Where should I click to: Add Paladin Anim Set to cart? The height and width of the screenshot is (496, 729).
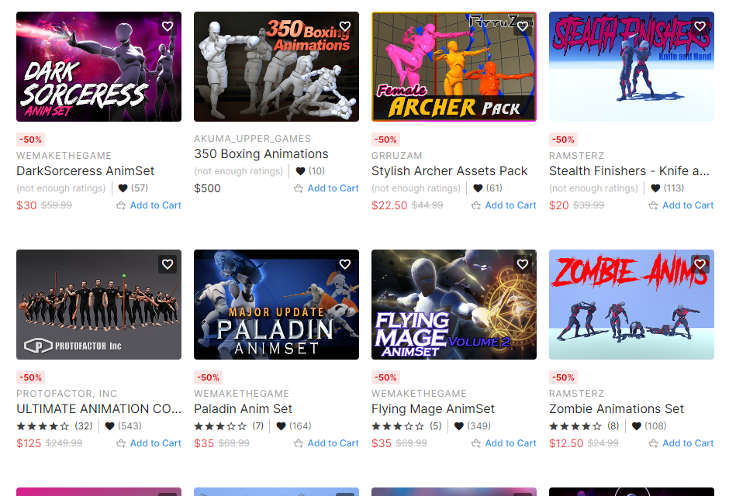326,443
